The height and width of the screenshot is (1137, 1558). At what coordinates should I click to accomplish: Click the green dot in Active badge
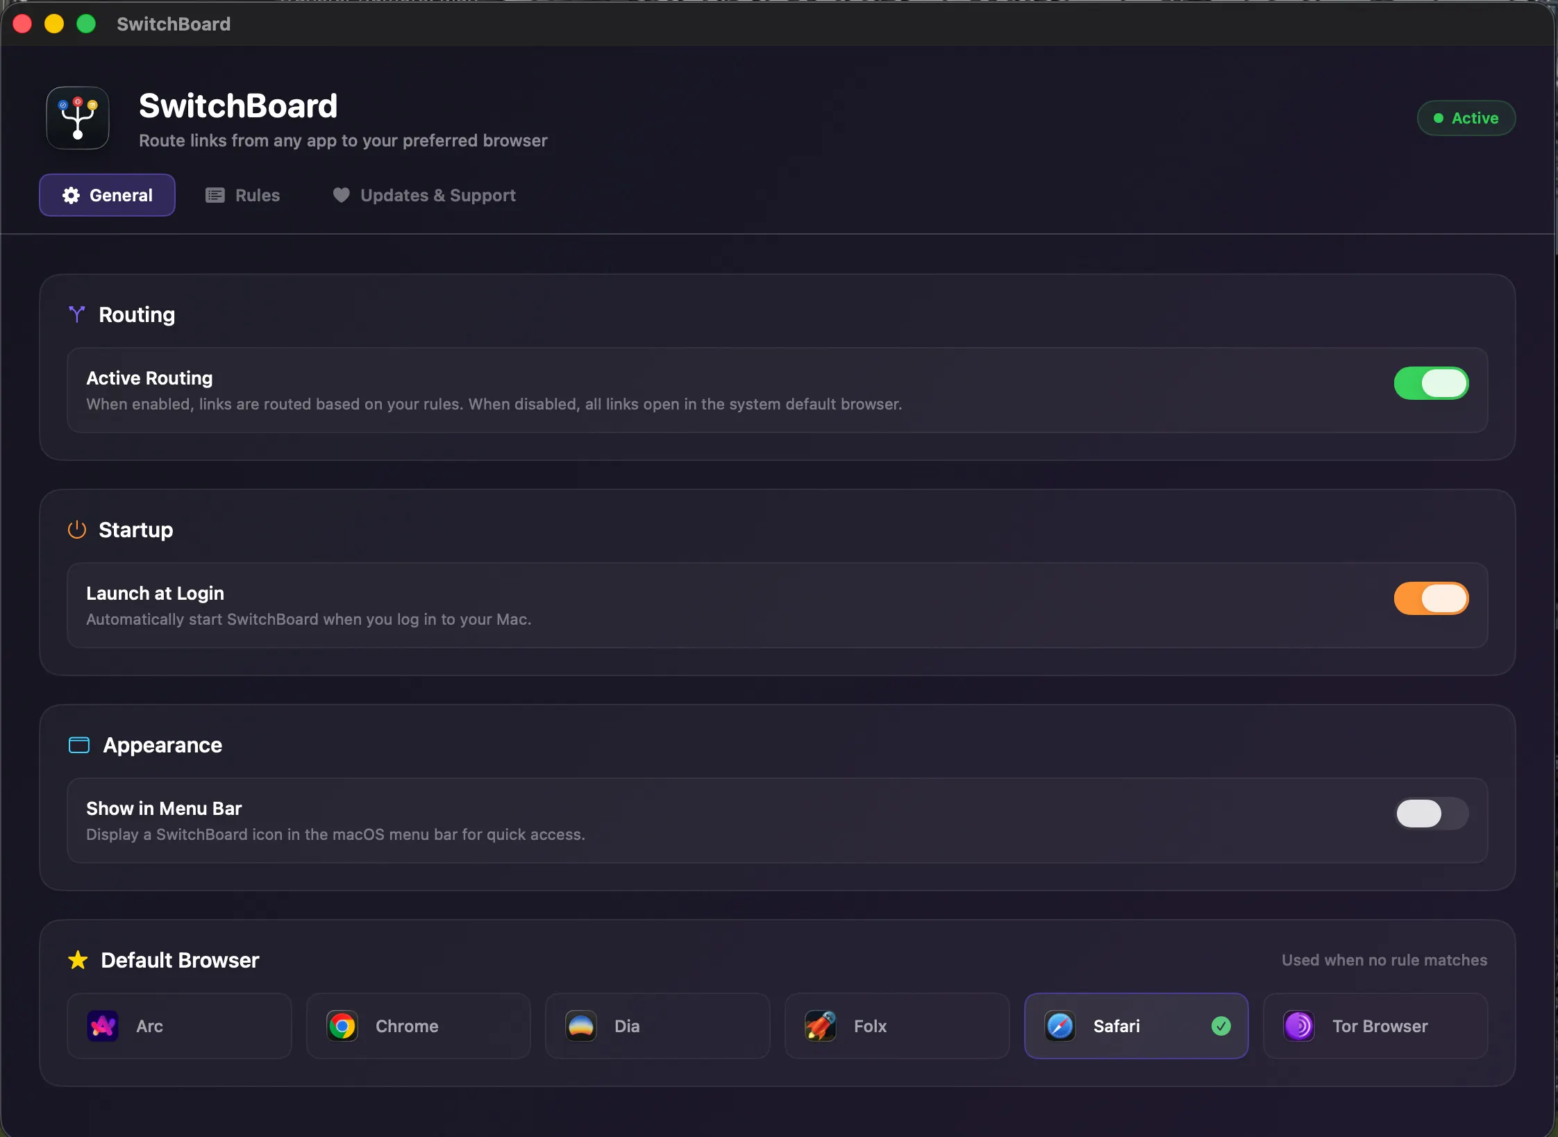tap(1439, 118)
